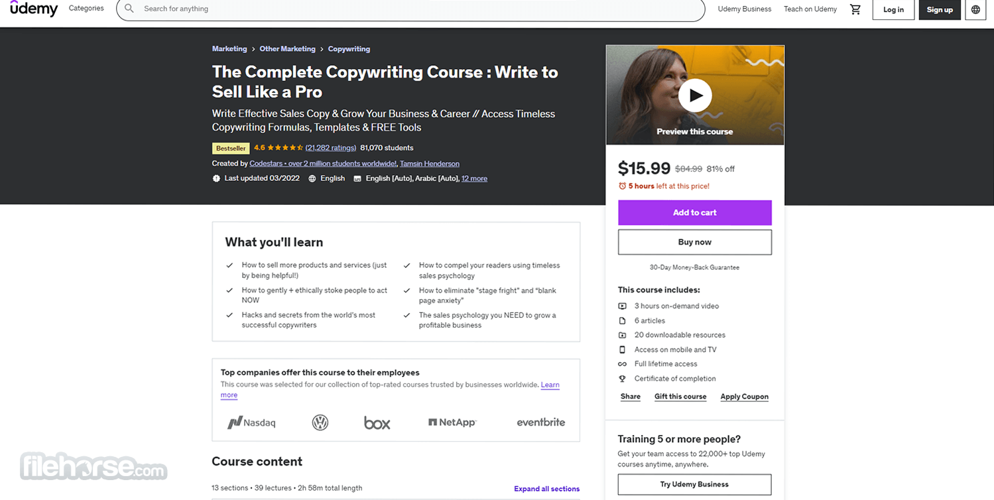
Task: Click the star rating icons
Action: click(x=286, y=148)
